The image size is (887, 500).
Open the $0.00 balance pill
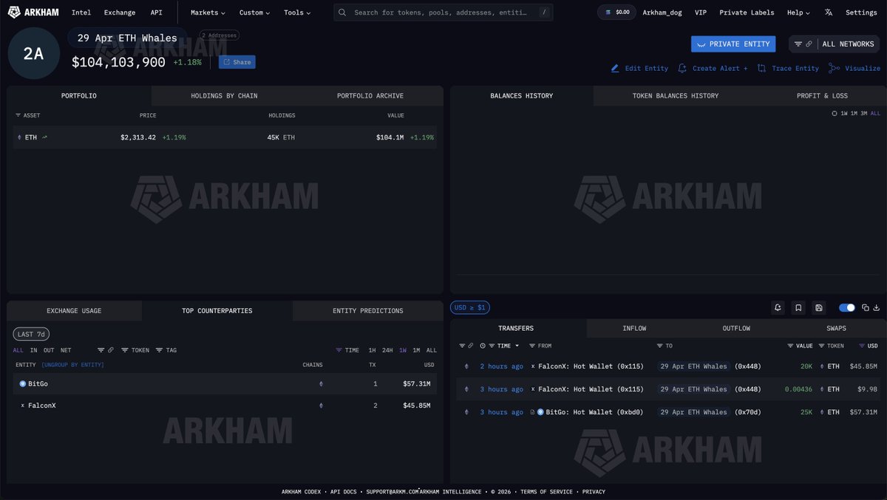[616, 13]
